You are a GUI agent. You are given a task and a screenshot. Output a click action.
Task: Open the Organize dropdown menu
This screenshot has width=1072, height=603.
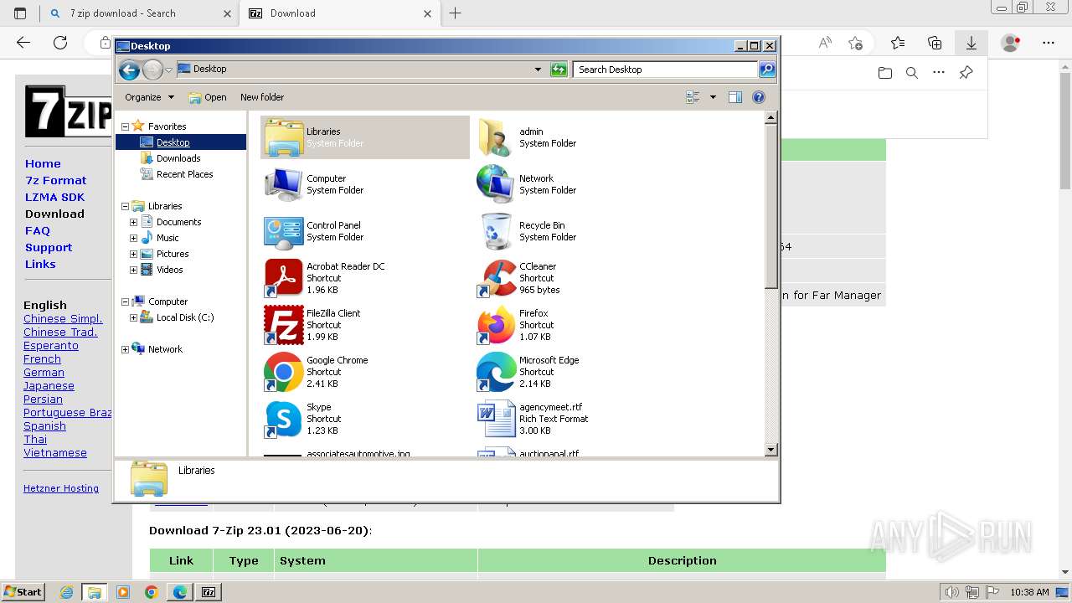click(x=149, y=97)
